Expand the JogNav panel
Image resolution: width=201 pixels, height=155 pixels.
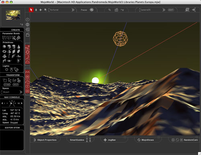point(110,140)
